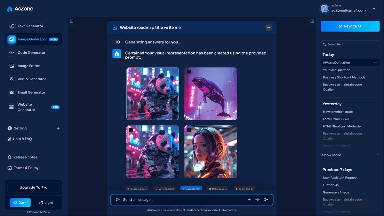Image resolution: width=384 pixels, height=216 pixels.
Task: Click the Help & FAQ badge icon
Action: (x=9, y=139)
